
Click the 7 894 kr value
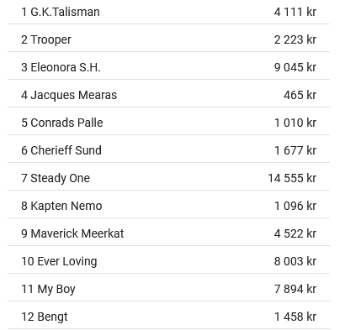click(x=295, y=289)
